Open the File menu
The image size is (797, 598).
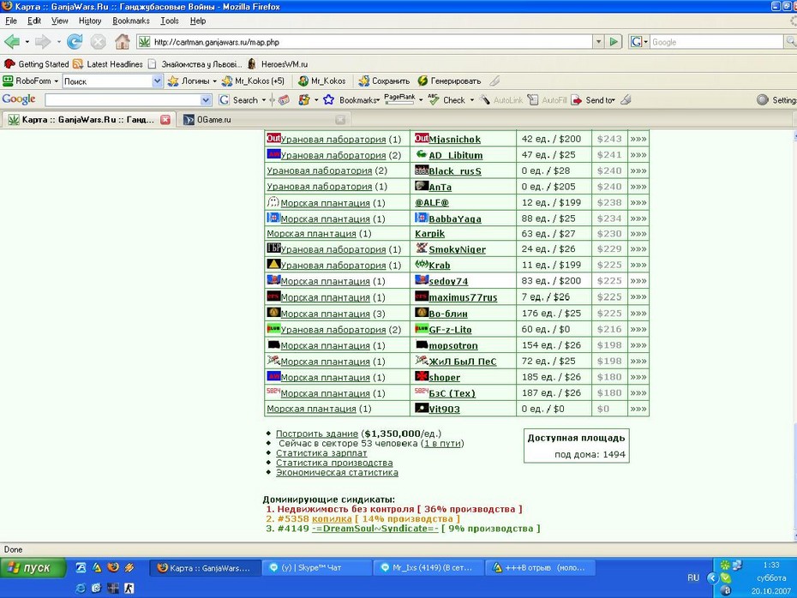click(10, 21)
